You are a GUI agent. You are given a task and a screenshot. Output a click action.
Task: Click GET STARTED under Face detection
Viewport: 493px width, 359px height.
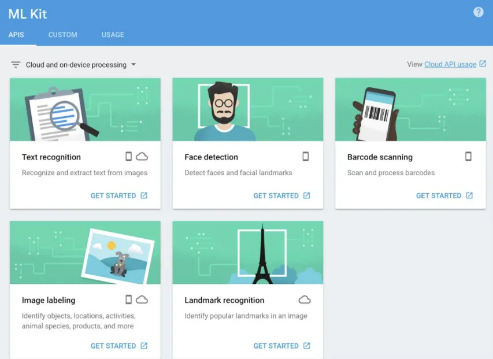276,196
